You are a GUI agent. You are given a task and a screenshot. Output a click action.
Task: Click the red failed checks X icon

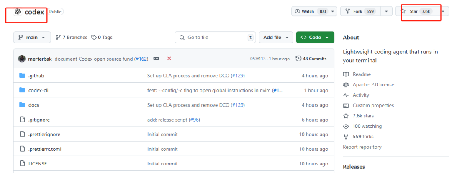click(x=169, y=59)
